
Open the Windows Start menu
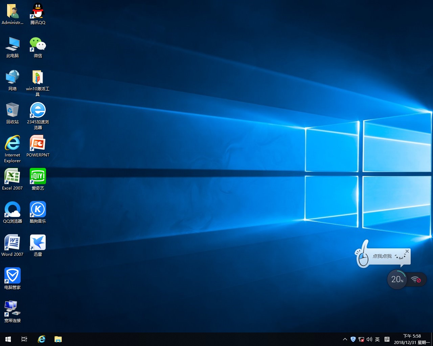pos(8,339)
